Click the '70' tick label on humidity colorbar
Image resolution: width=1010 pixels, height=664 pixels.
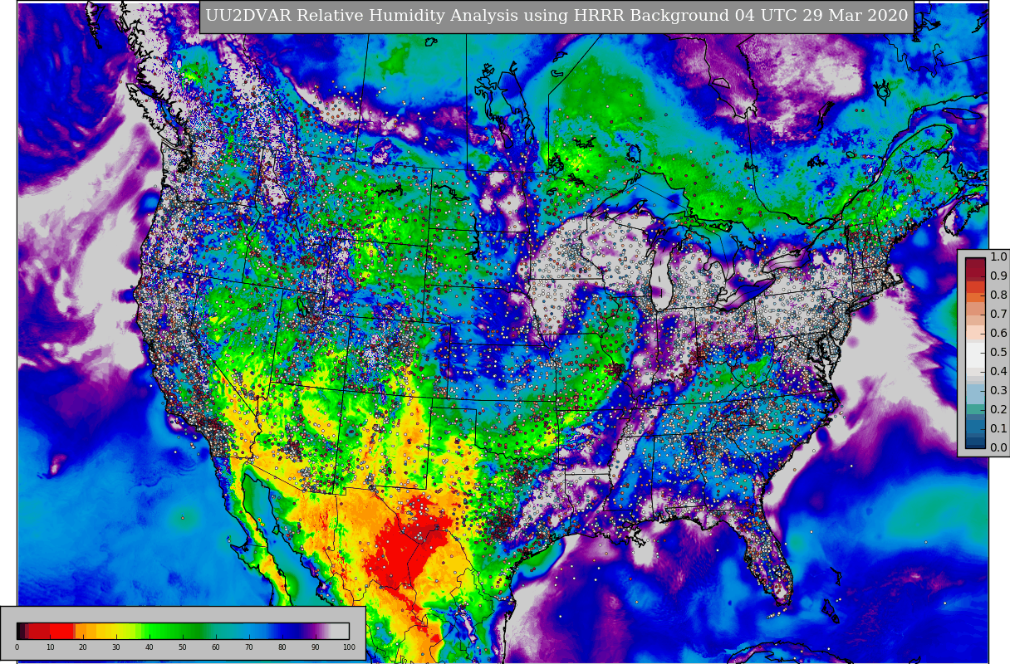(249, 647)
